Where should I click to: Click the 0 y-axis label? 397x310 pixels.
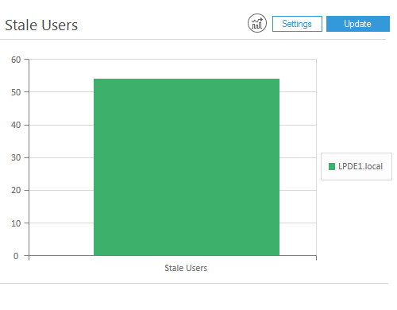point(16,256)
